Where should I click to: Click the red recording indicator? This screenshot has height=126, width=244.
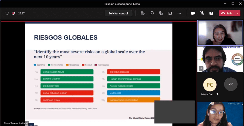pos(13,13)
